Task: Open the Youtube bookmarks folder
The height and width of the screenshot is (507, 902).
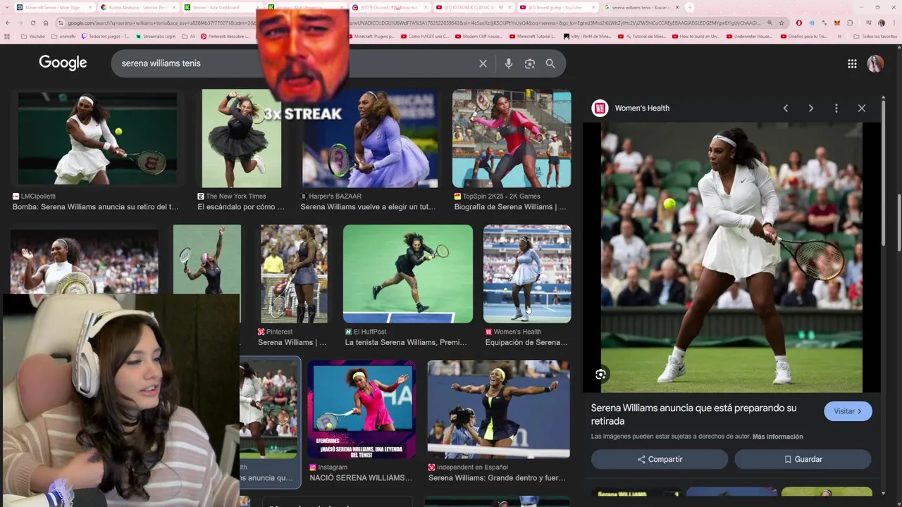Action: 33,36
